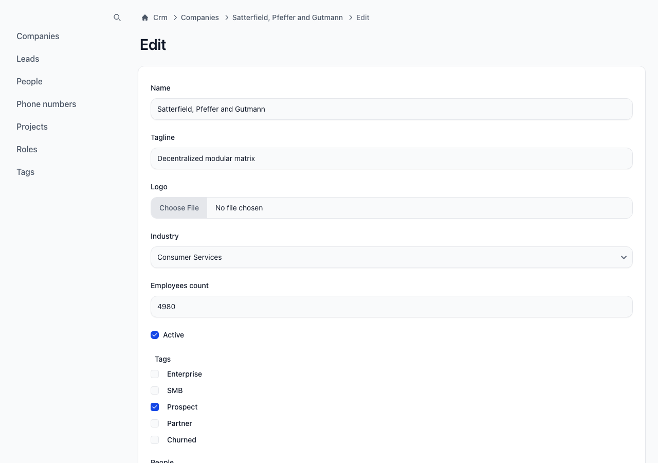Click into the Tagline field

click(x=392, y=158)
